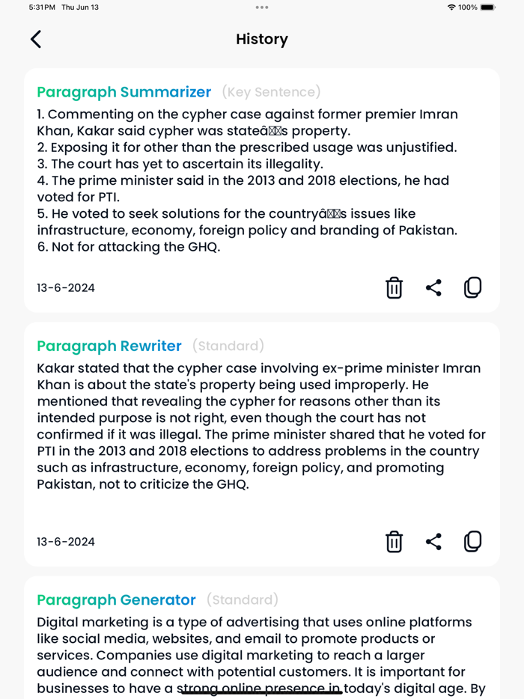Image resolution: width=524 pixels, height=699 pixels.
Task: Go back using the arrow icon
Action: 35,39
